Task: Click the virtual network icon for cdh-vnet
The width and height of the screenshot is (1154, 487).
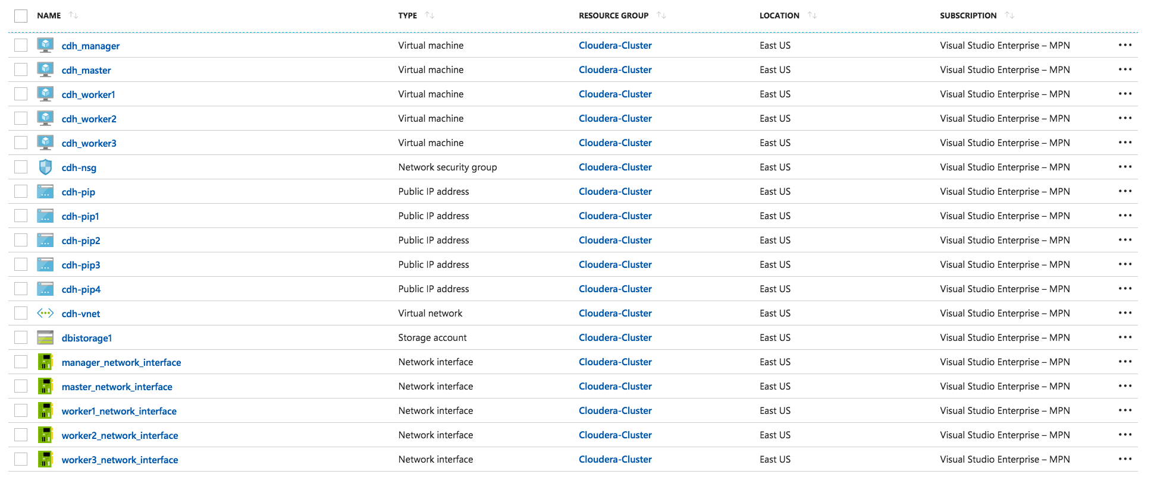Action: tap(45, 313)
